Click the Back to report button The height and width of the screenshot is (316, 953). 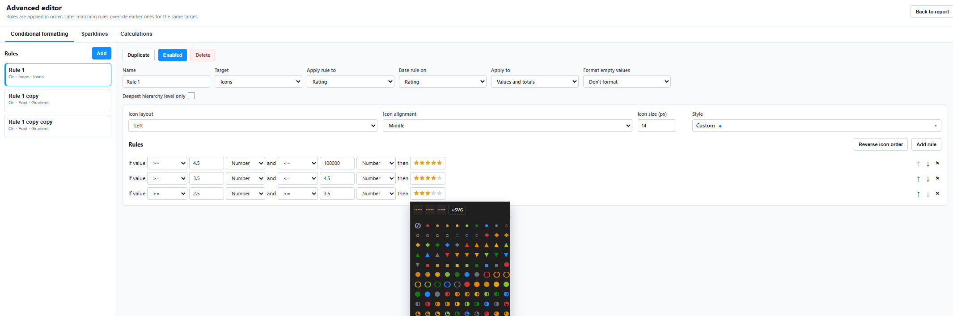click(x=932, y=12)
